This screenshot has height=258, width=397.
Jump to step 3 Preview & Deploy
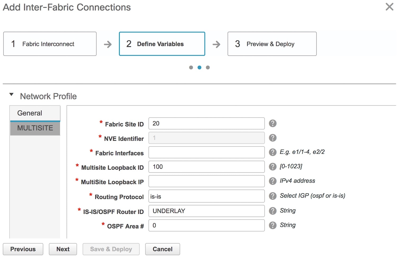(x=272, y=44)
